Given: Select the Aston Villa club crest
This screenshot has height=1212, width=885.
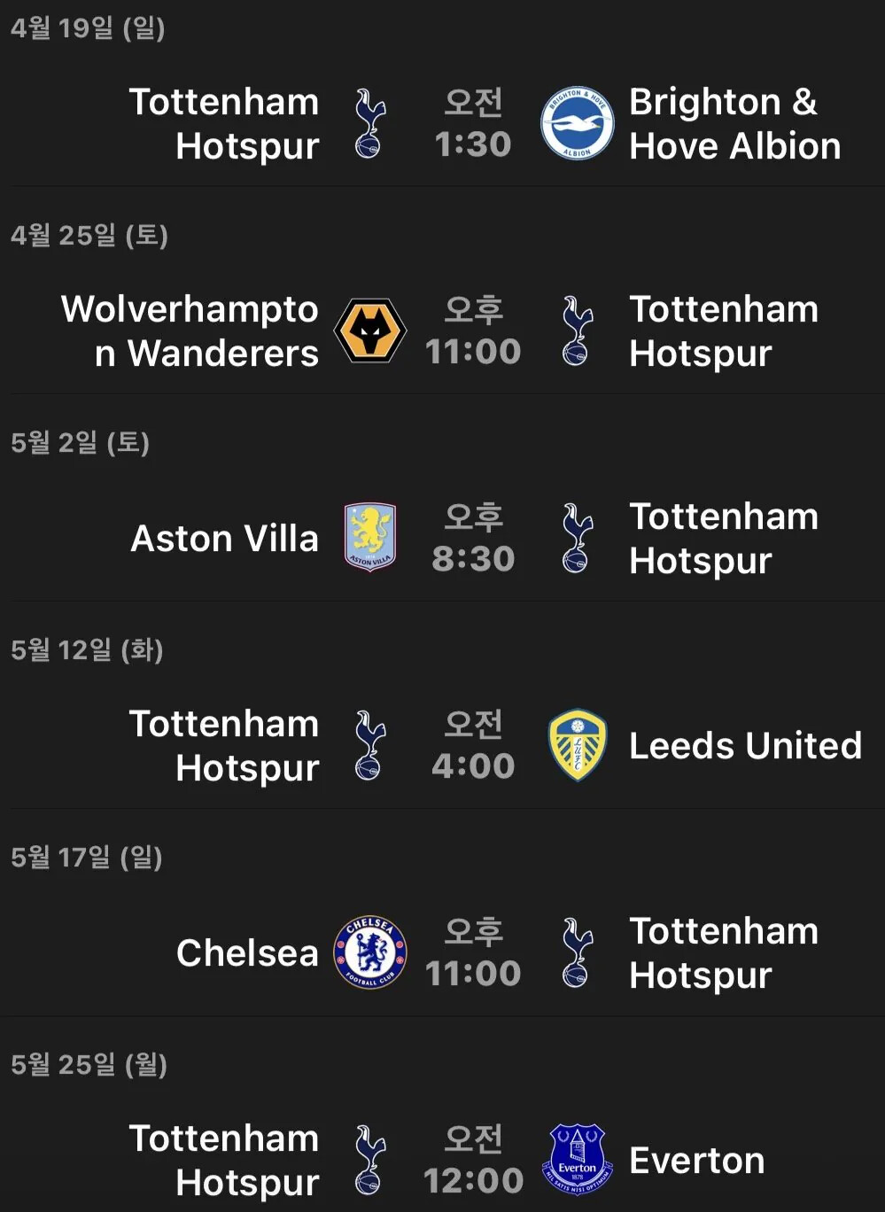Looking at the screenshot, I should tap(370, 538).
